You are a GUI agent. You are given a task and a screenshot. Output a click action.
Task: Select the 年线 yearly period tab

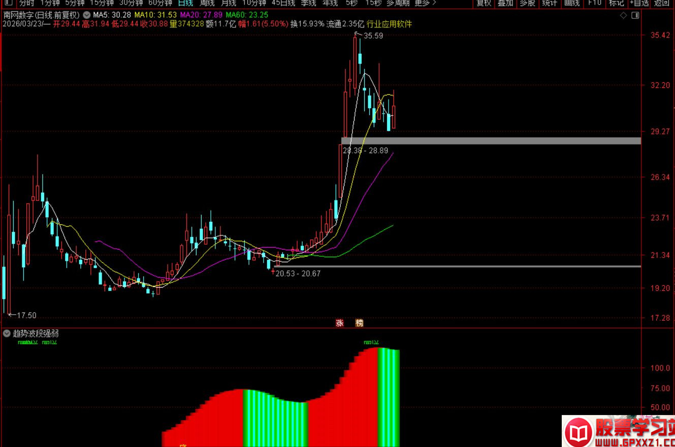(330, 3)
